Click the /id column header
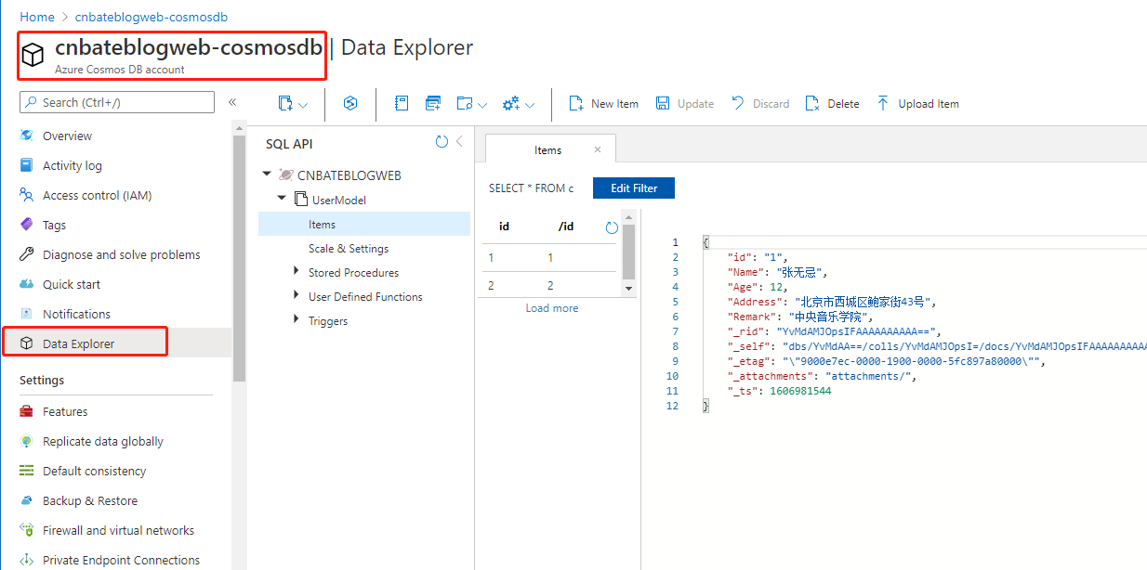The image size is (1147, 570). pyautogui.click(x=566, y=227)
